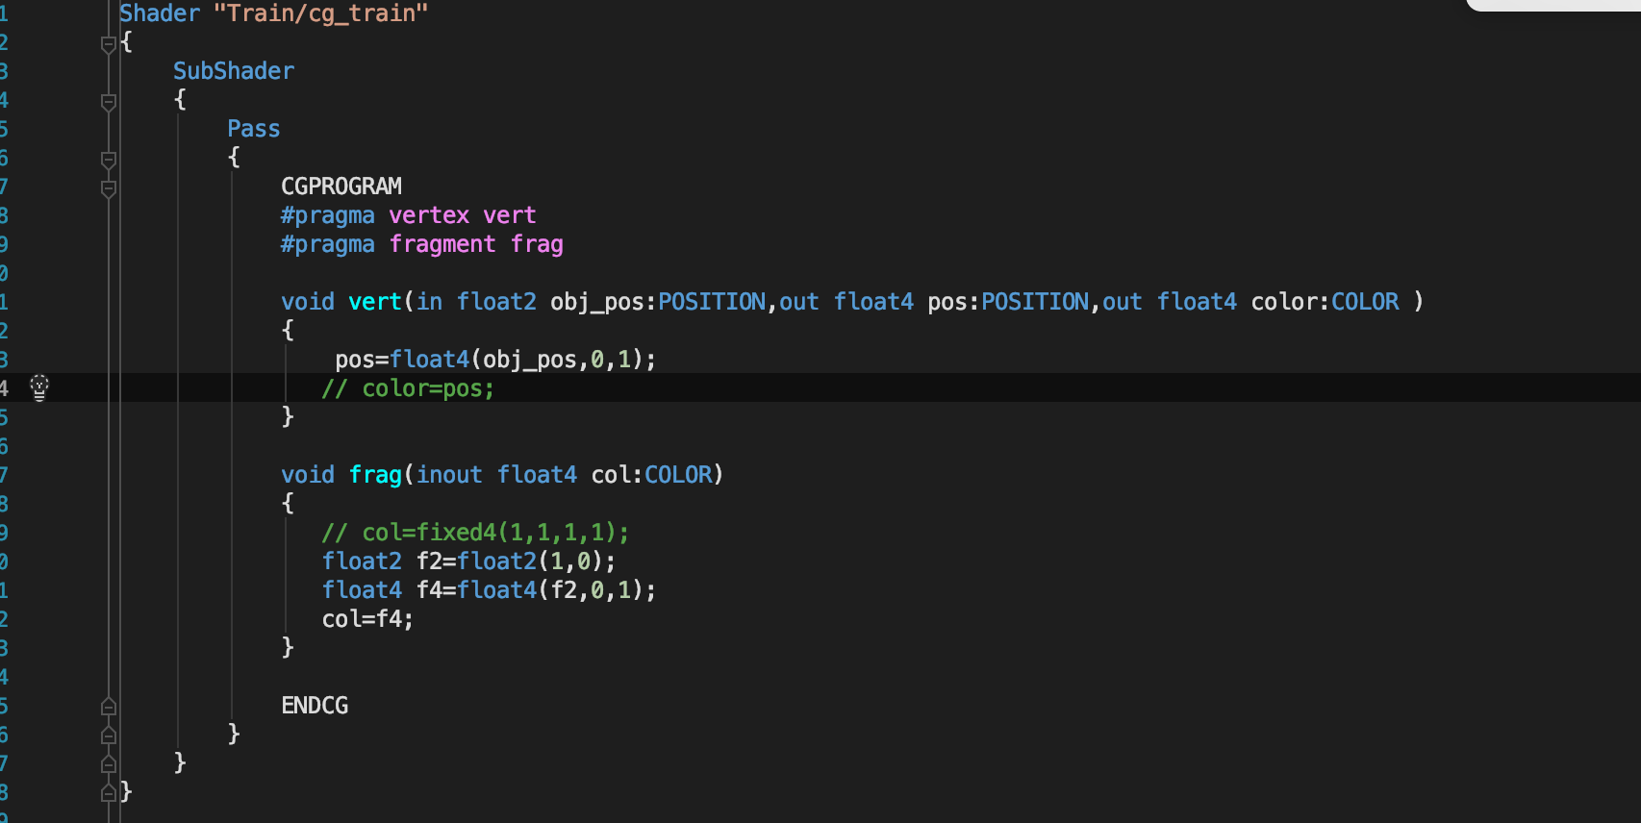Click the CGPROGRAM keyword
The image size is (1641, 823).
click(x=341, y=187)
